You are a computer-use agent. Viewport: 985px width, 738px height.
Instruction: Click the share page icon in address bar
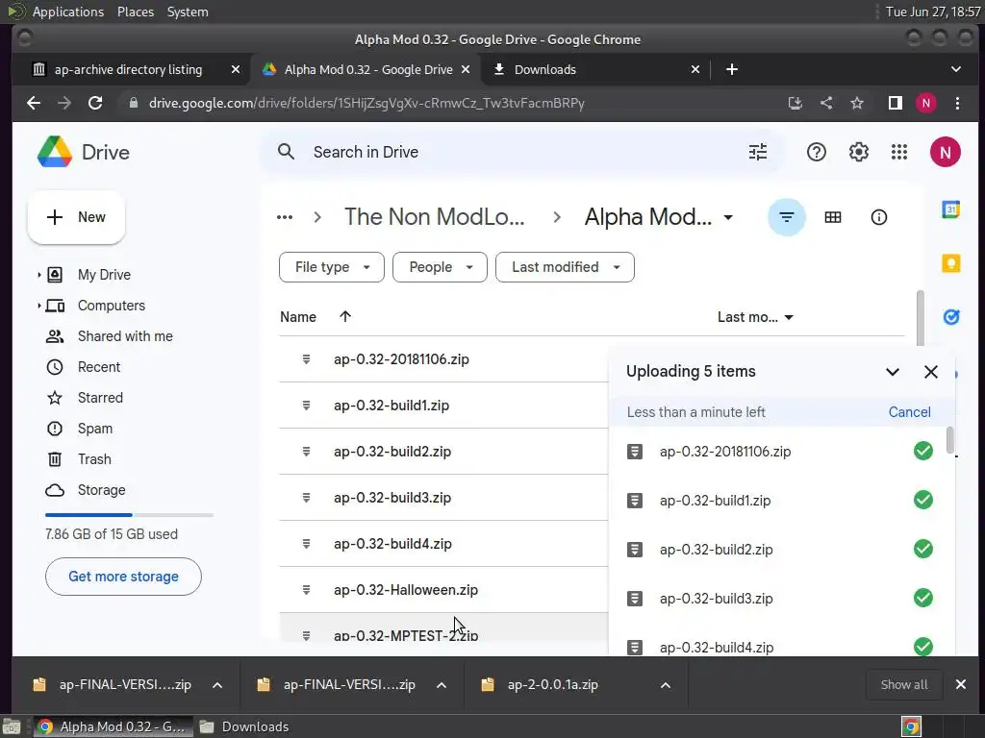point(826,103)
